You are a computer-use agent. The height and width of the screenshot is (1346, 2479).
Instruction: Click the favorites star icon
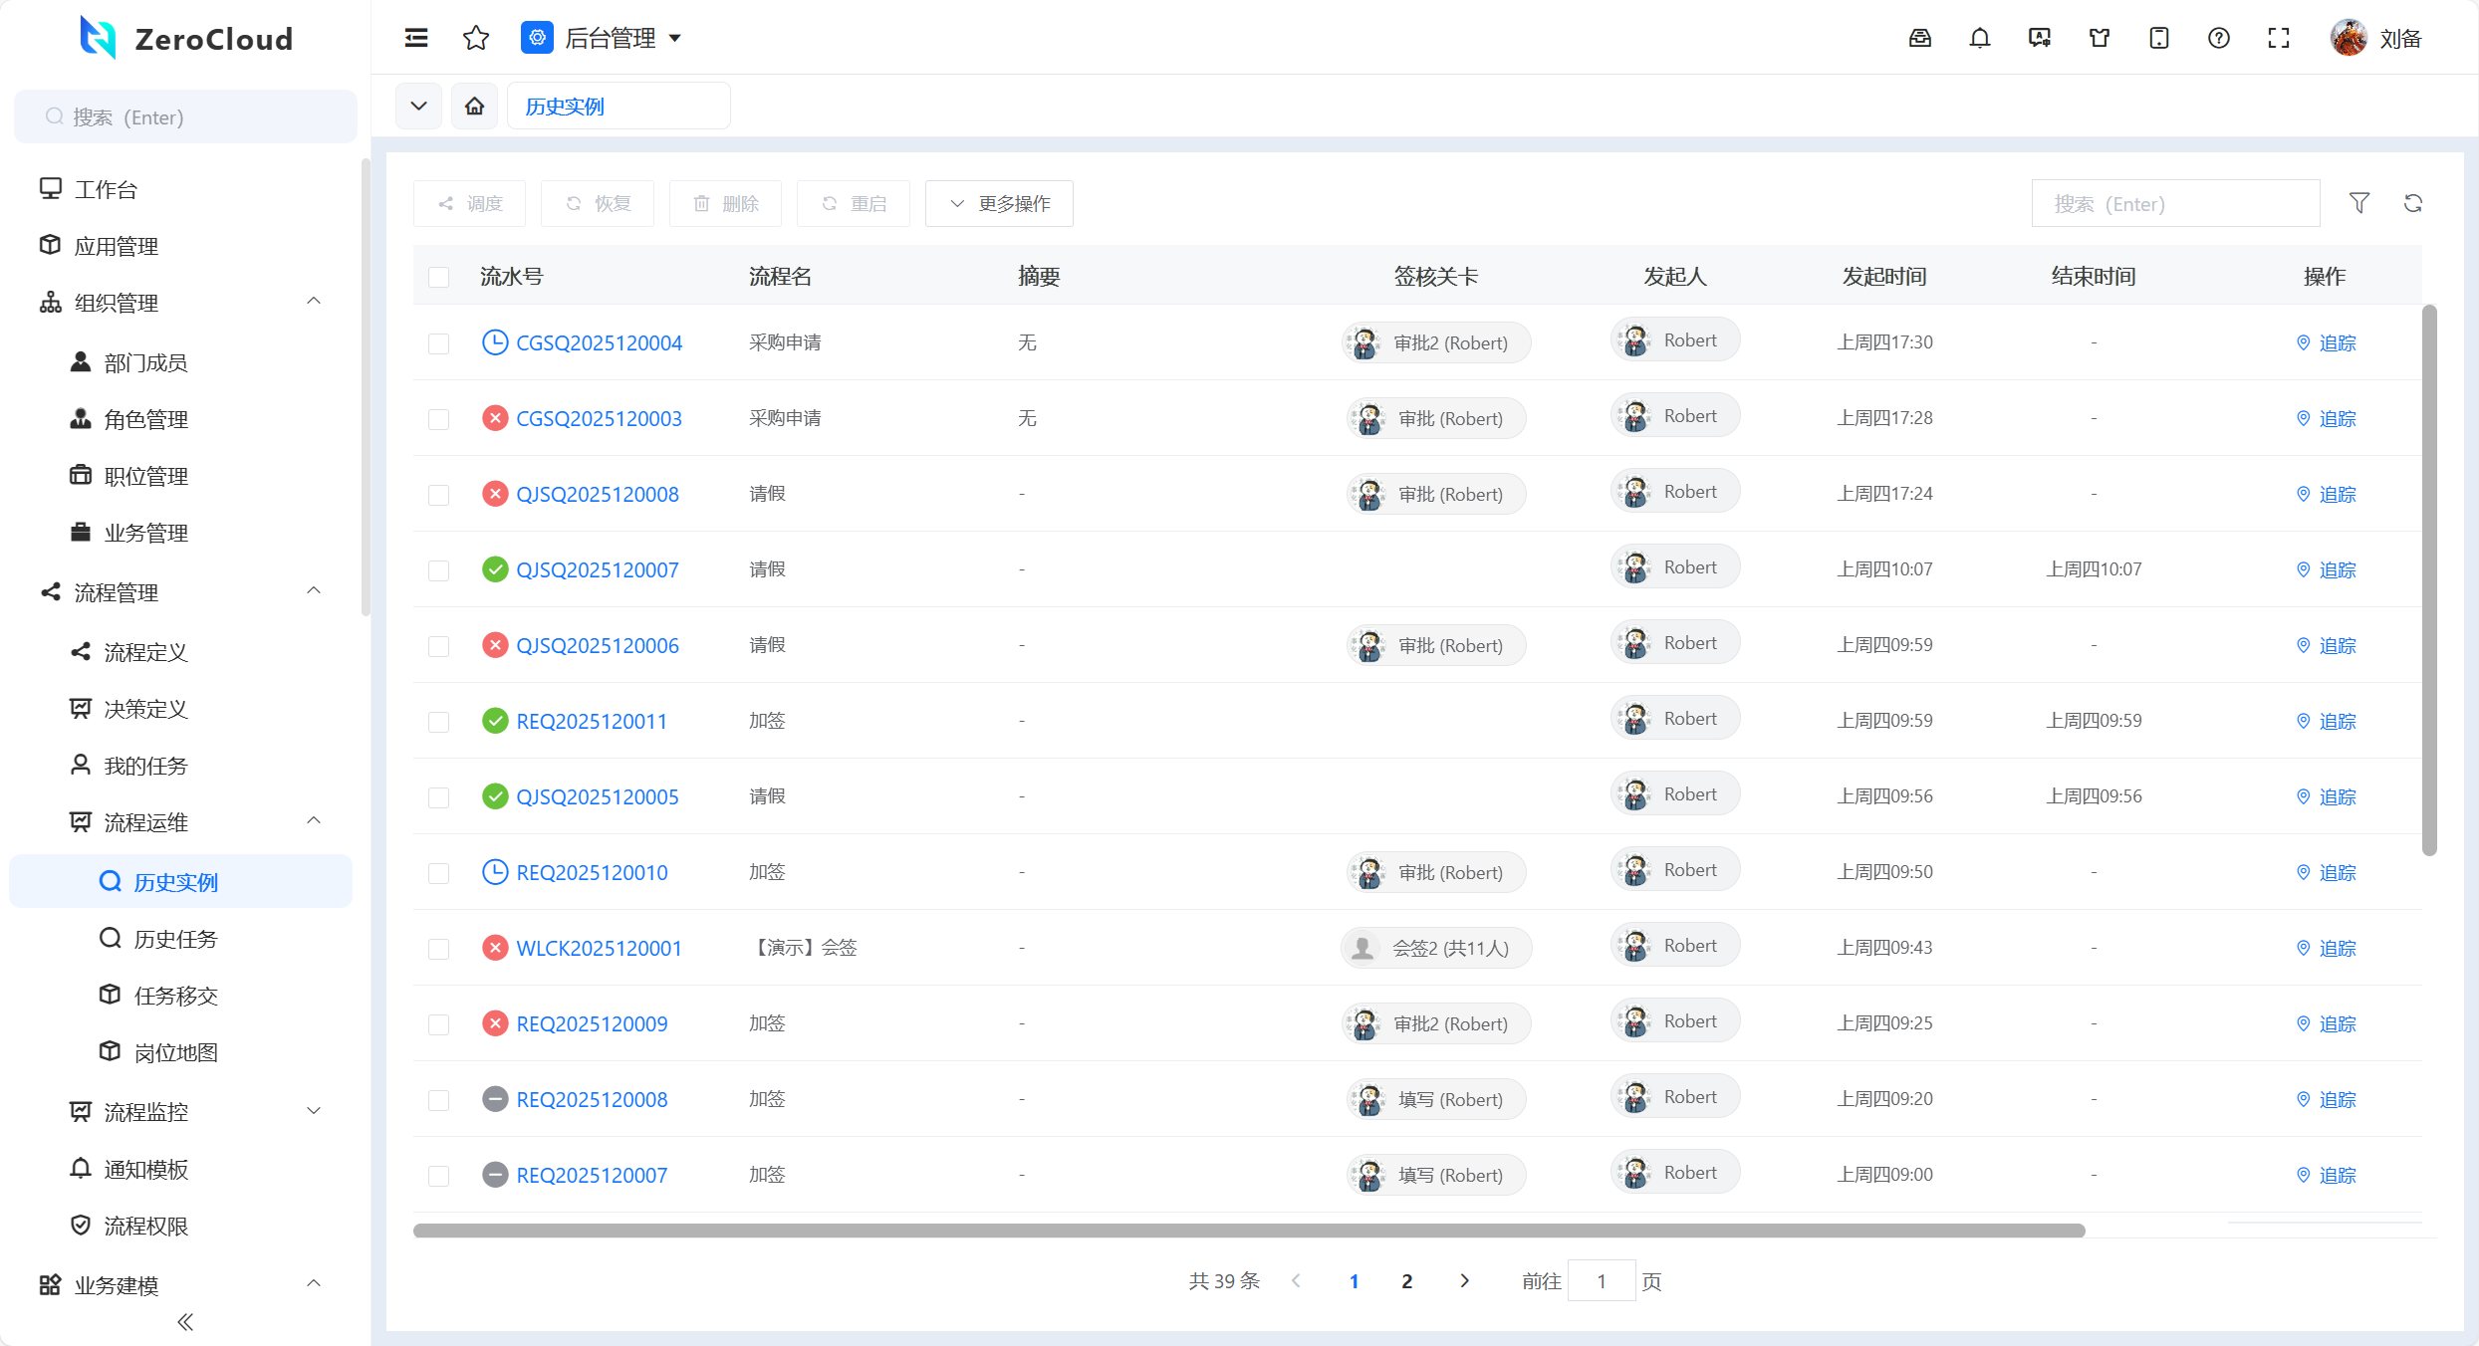tap(476, 38)
